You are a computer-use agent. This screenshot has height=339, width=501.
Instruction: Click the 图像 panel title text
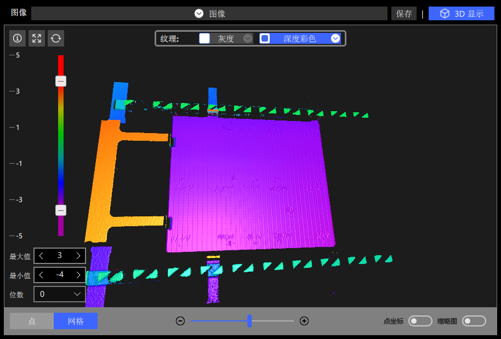[19, 13]
